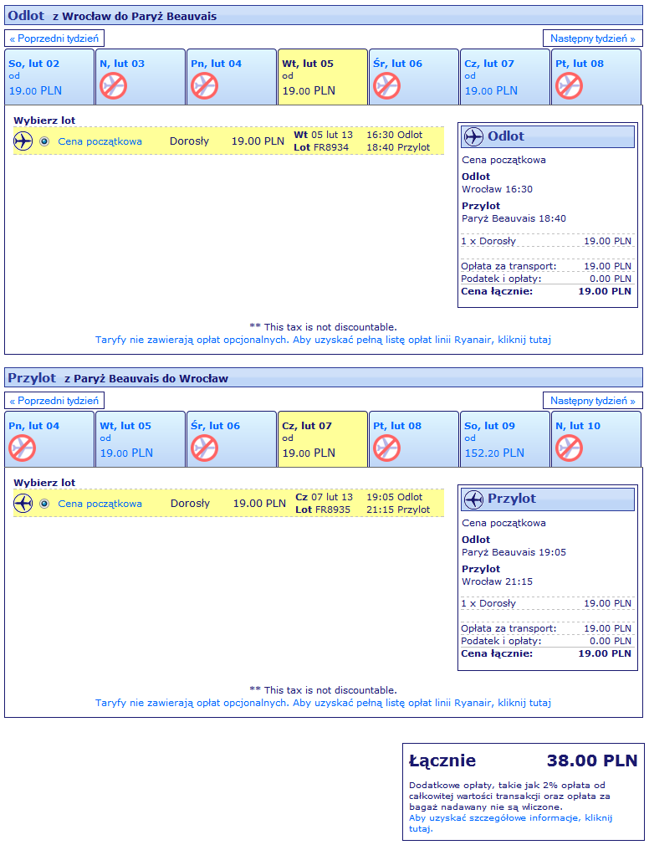Open Ryanair fees list link in Odlot section
The height and width of the screenshot is (845, 649).
click(323, 340)
